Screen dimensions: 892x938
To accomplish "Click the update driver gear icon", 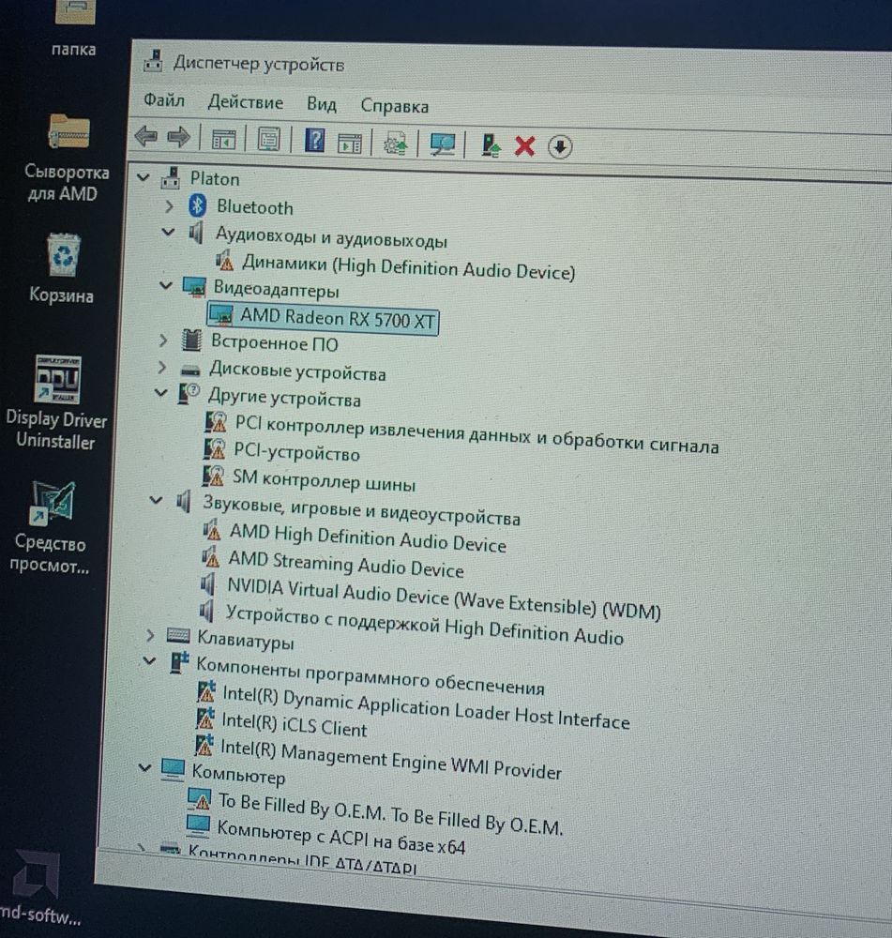I will tap(395, 144).
